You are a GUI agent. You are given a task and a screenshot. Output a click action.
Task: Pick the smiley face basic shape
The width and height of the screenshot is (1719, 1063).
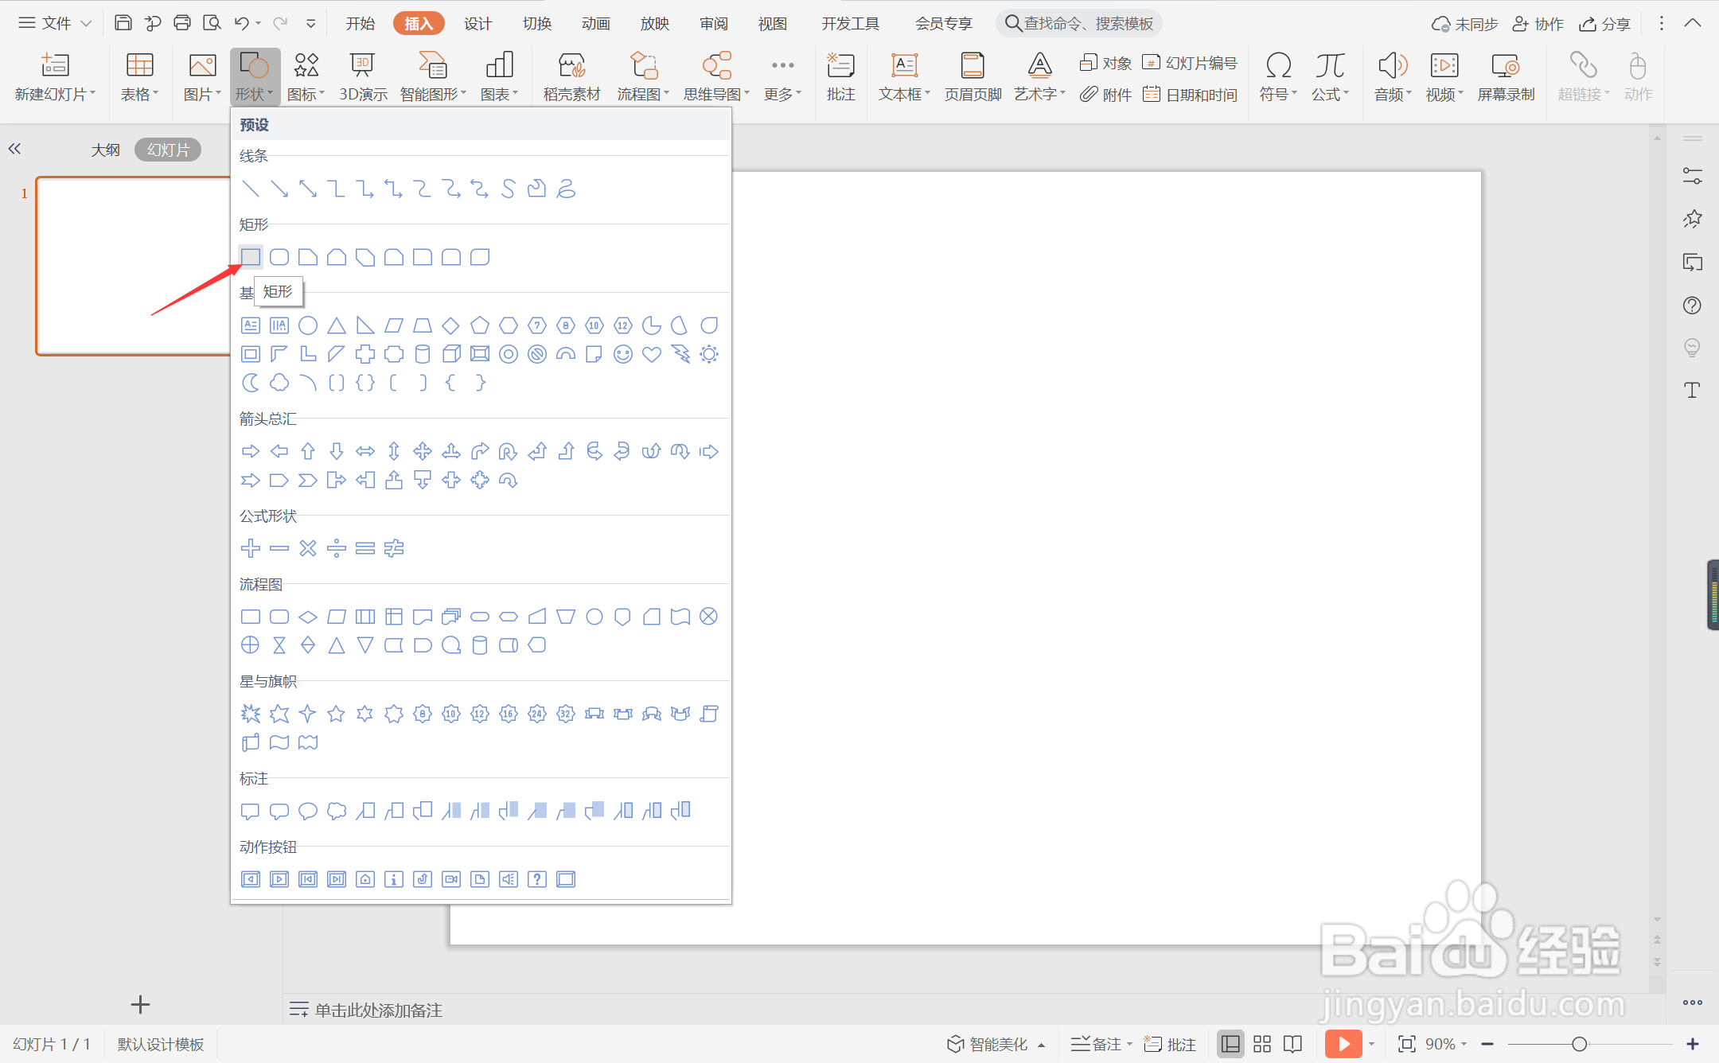(623, 354)
